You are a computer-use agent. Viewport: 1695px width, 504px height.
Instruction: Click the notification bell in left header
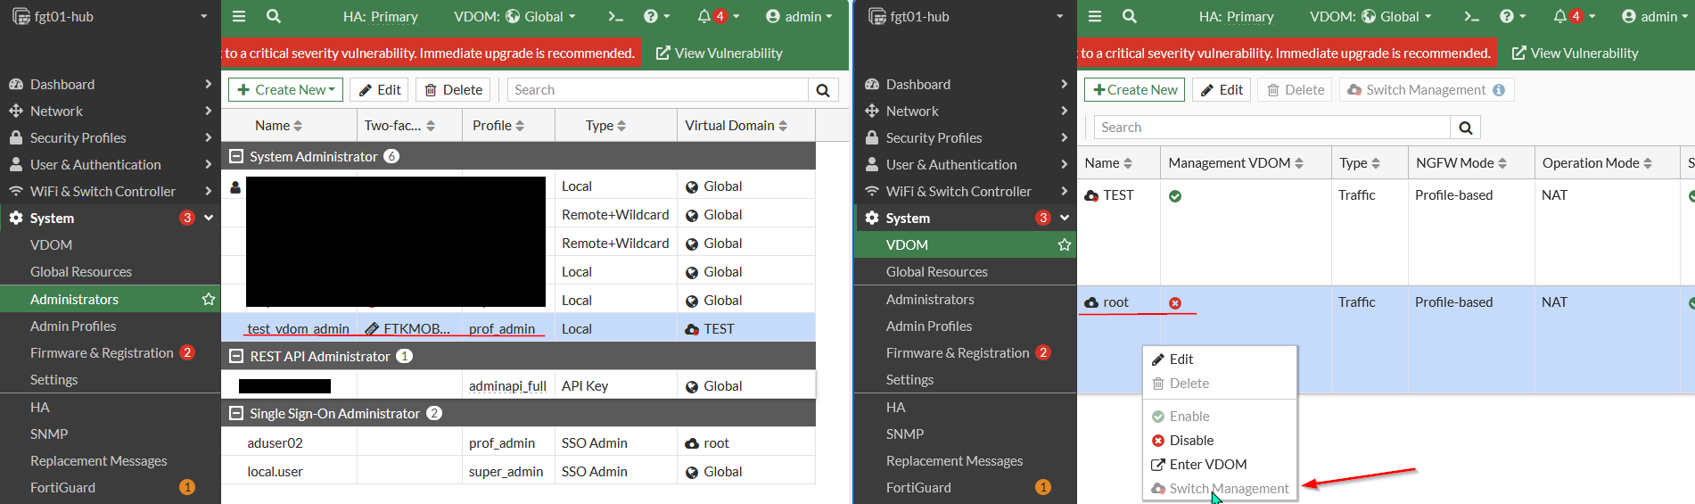tap(704, 16)
